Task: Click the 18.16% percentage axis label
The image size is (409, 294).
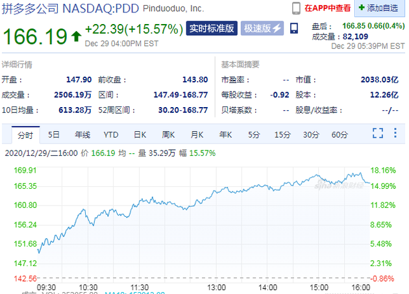Action: click(383, 170)
